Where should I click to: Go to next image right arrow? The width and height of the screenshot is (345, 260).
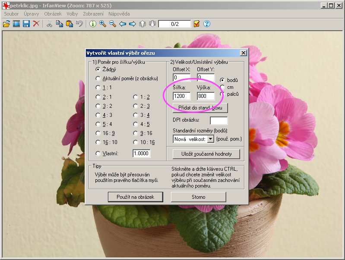133,24
